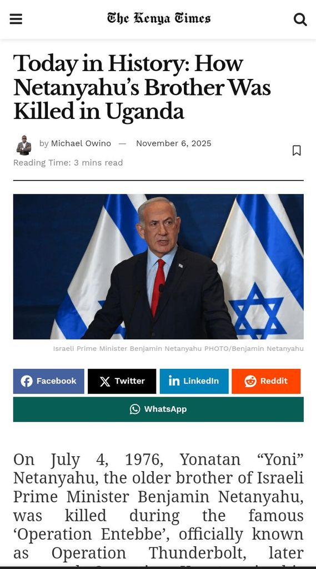Screen dimensions: 316x569
Task: Open the search magnifier icon
Action: pyautogui.click(x=300, y=19)
